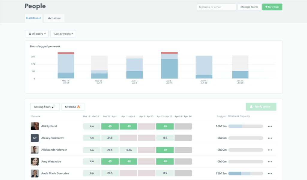Click the Name or email search field

click(216, 7)
